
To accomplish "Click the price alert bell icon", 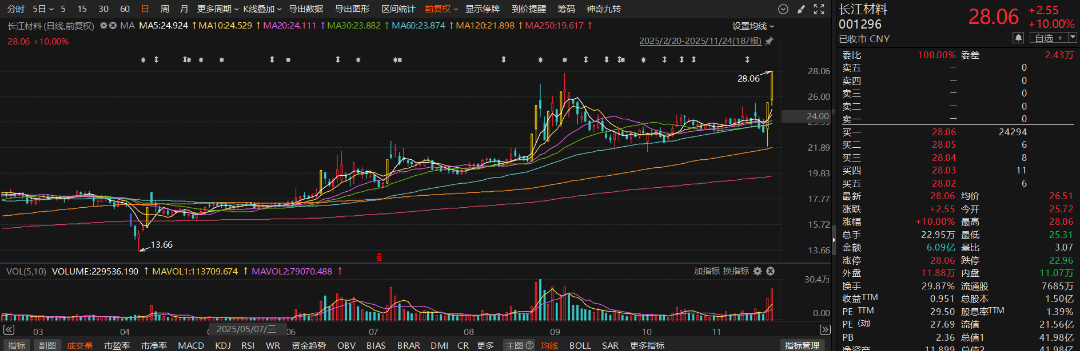I will click(1018, 38).
